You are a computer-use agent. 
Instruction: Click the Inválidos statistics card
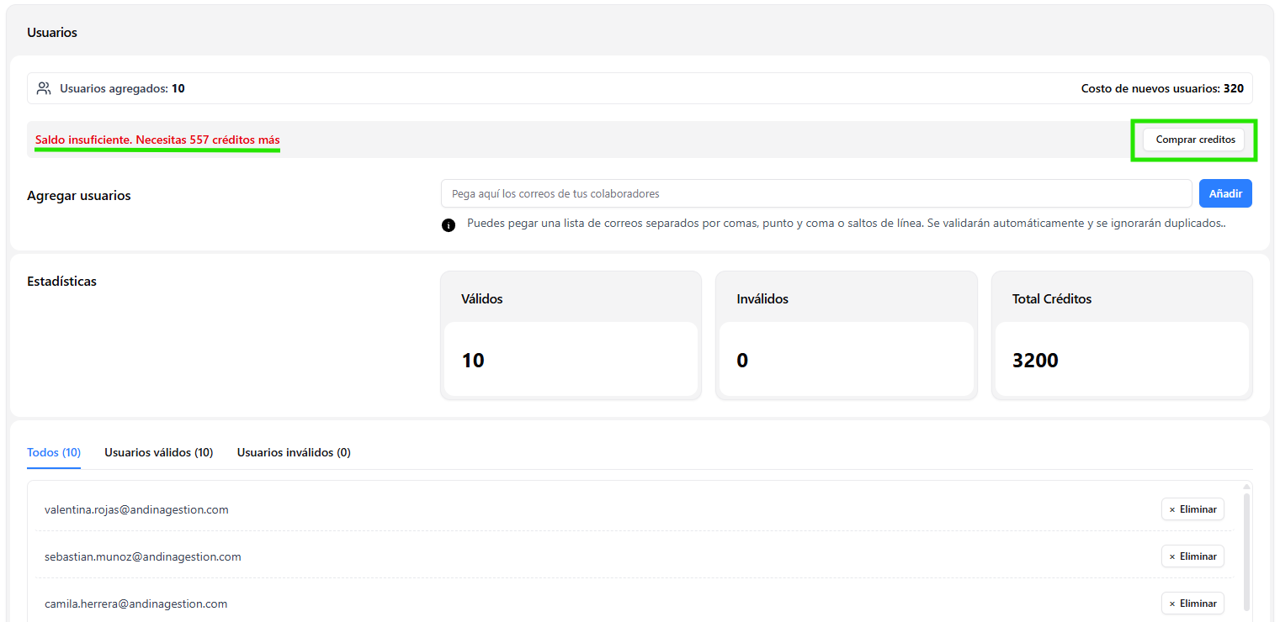pyautogui.click(x=847, y=335)
